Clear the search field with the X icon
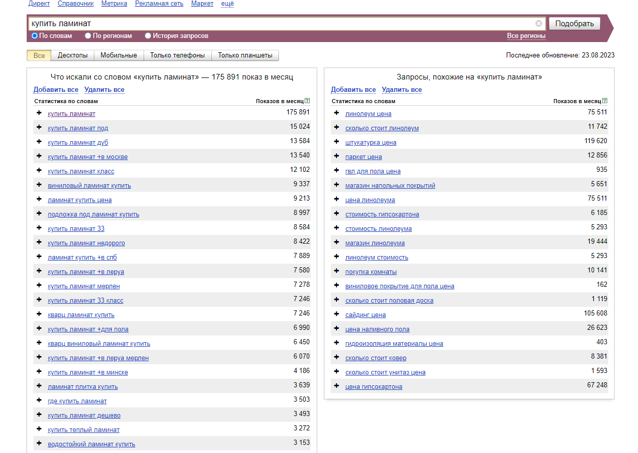Screen dimensions: 638x453 pyautogui.click(x=539, y=24)
